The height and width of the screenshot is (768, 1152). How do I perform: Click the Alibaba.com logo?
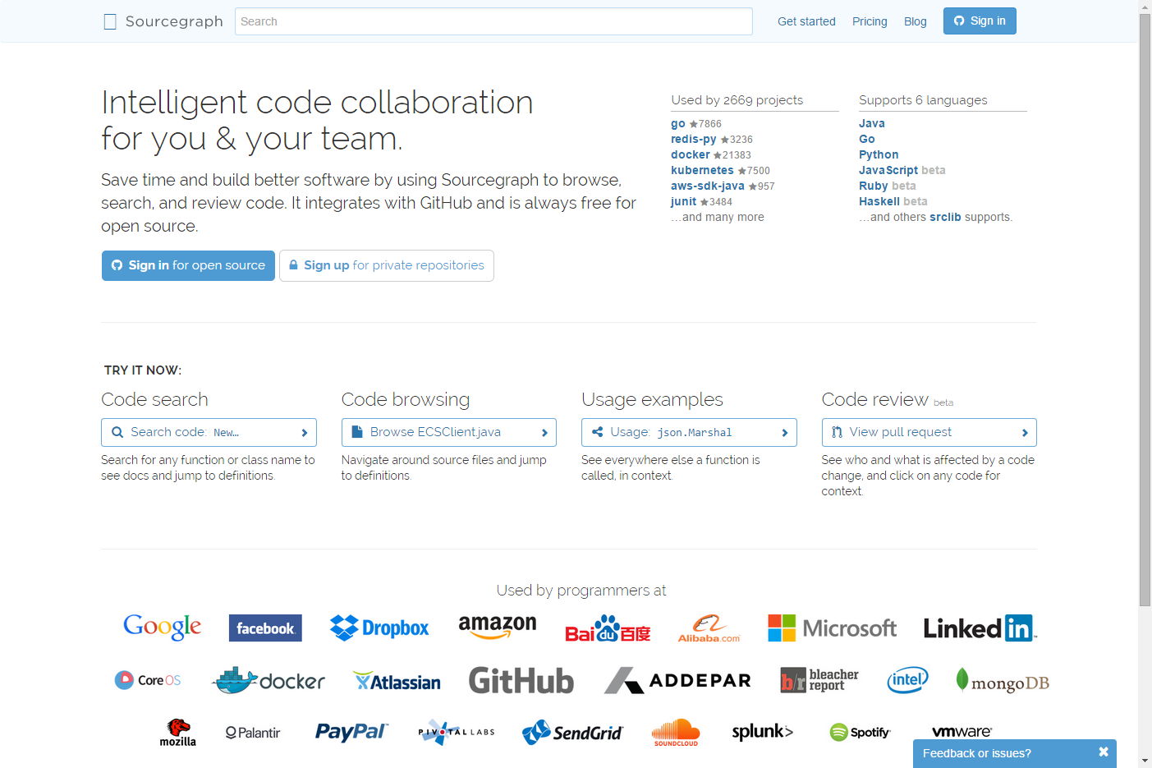click(709, 628)
